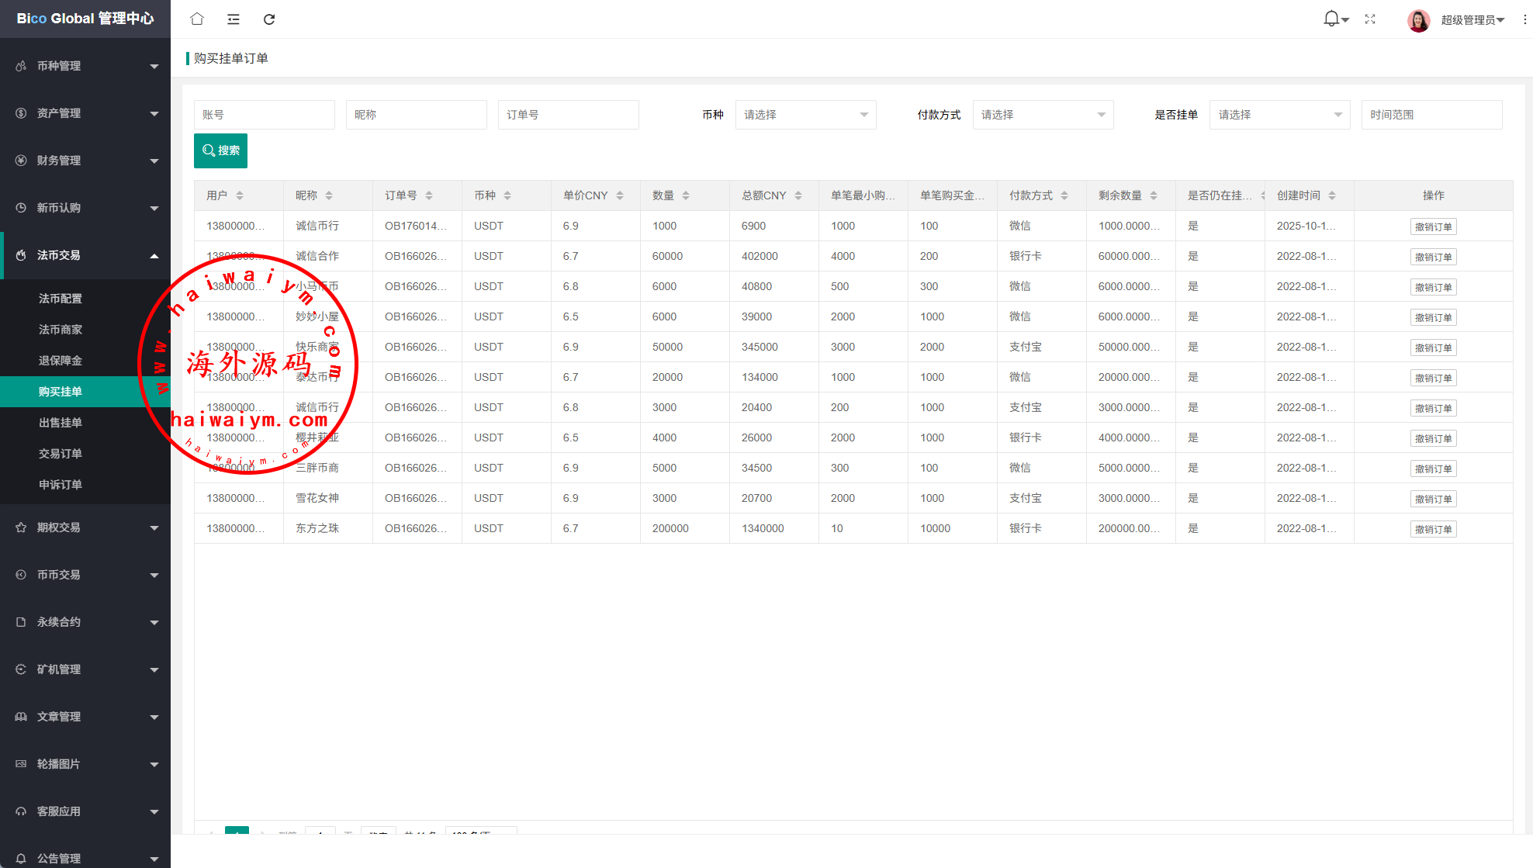1533x868 pixels.
Task: Click the refresh page icon
Action: pyautogui.click(x=269, y=19)
